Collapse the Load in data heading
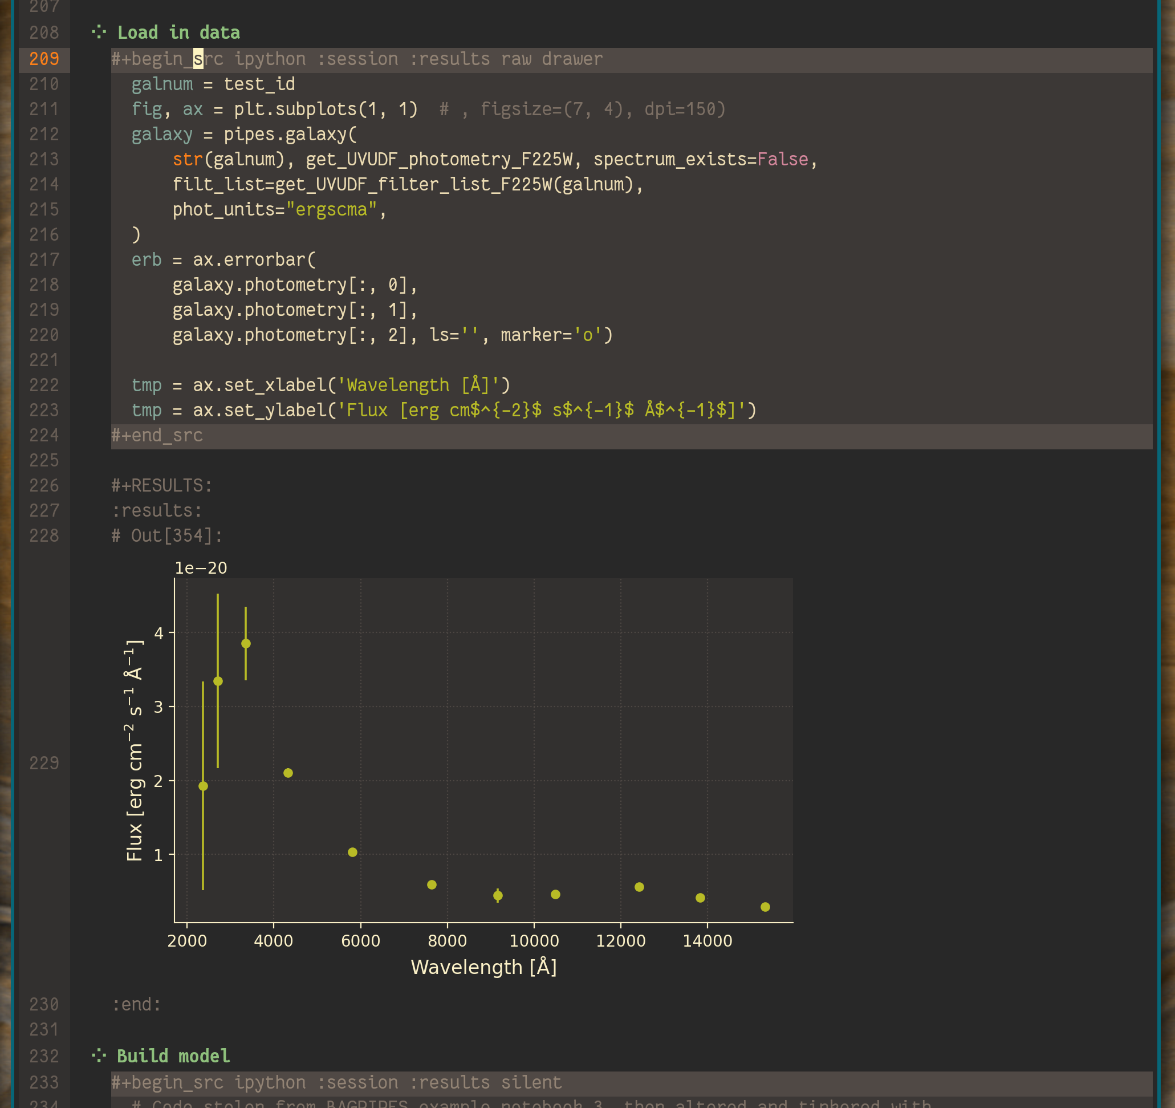 [x=178, y=33]
